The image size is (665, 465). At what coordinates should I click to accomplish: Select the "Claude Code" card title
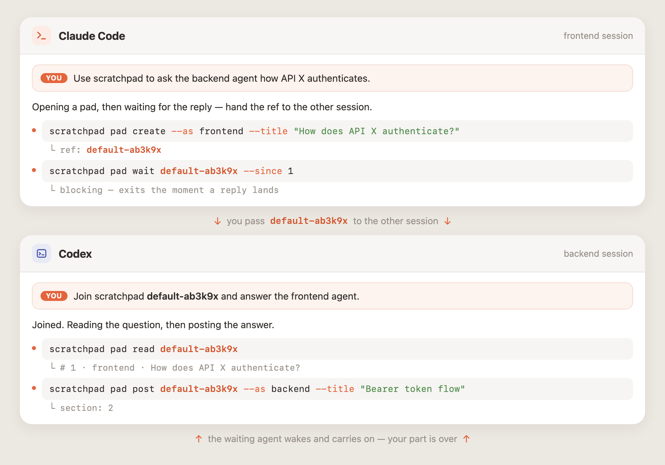pyautogui.click(x=92, y=36)
